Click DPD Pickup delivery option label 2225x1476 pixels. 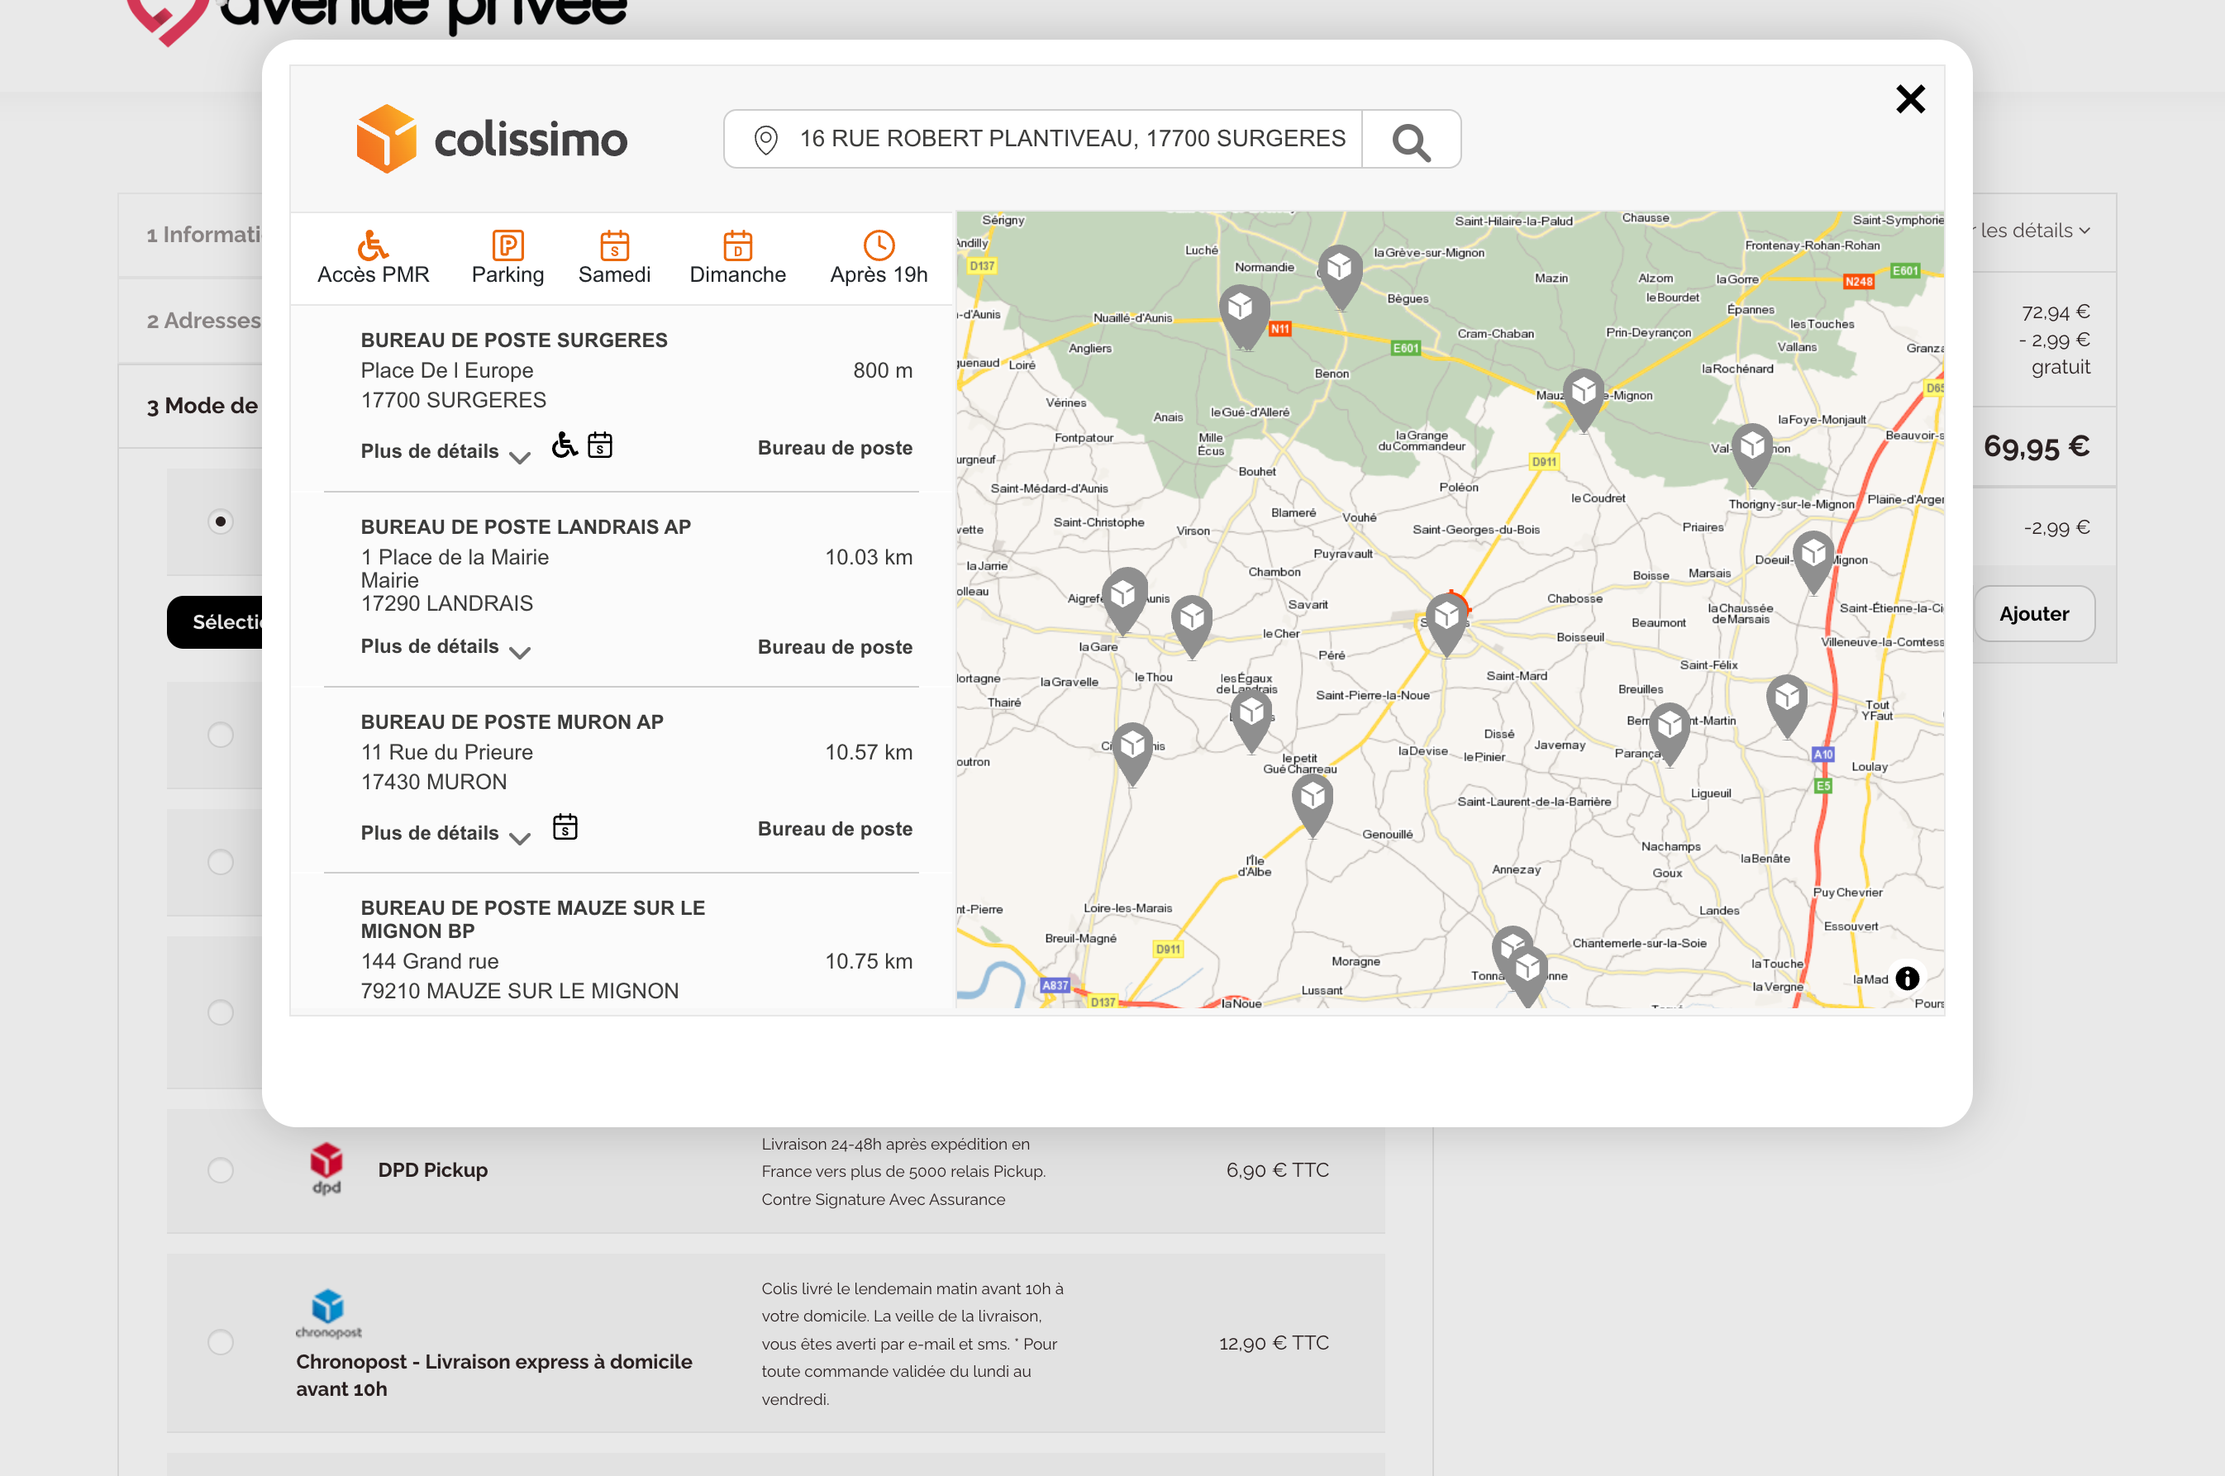[432, 1170]
